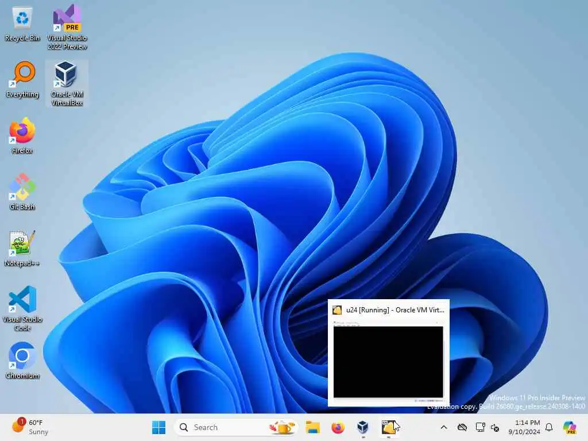Open the Copilot preview taskbar icon
588x441 pixels.
coord(570,427)
